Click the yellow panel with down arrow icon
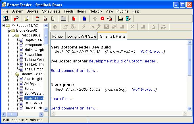 (121, 19)
